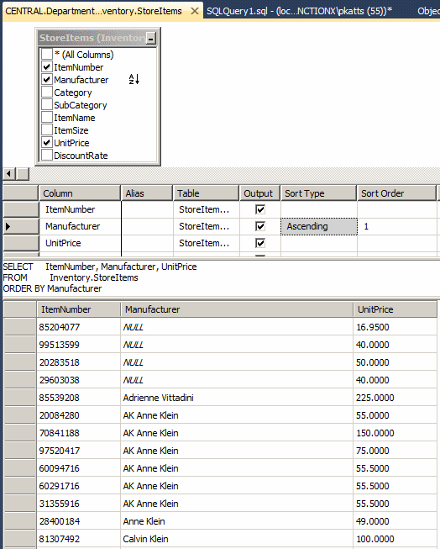The width and height of the screenshot is (440, 549).
Task: Uncheck the UnitPrice checkbox in table box
Action: coord(47,142)
